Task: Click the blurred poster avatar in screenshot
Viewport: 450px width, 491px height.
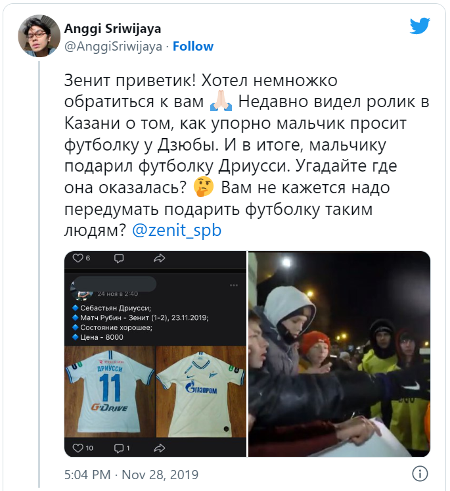Action: (x=82, y=290)
